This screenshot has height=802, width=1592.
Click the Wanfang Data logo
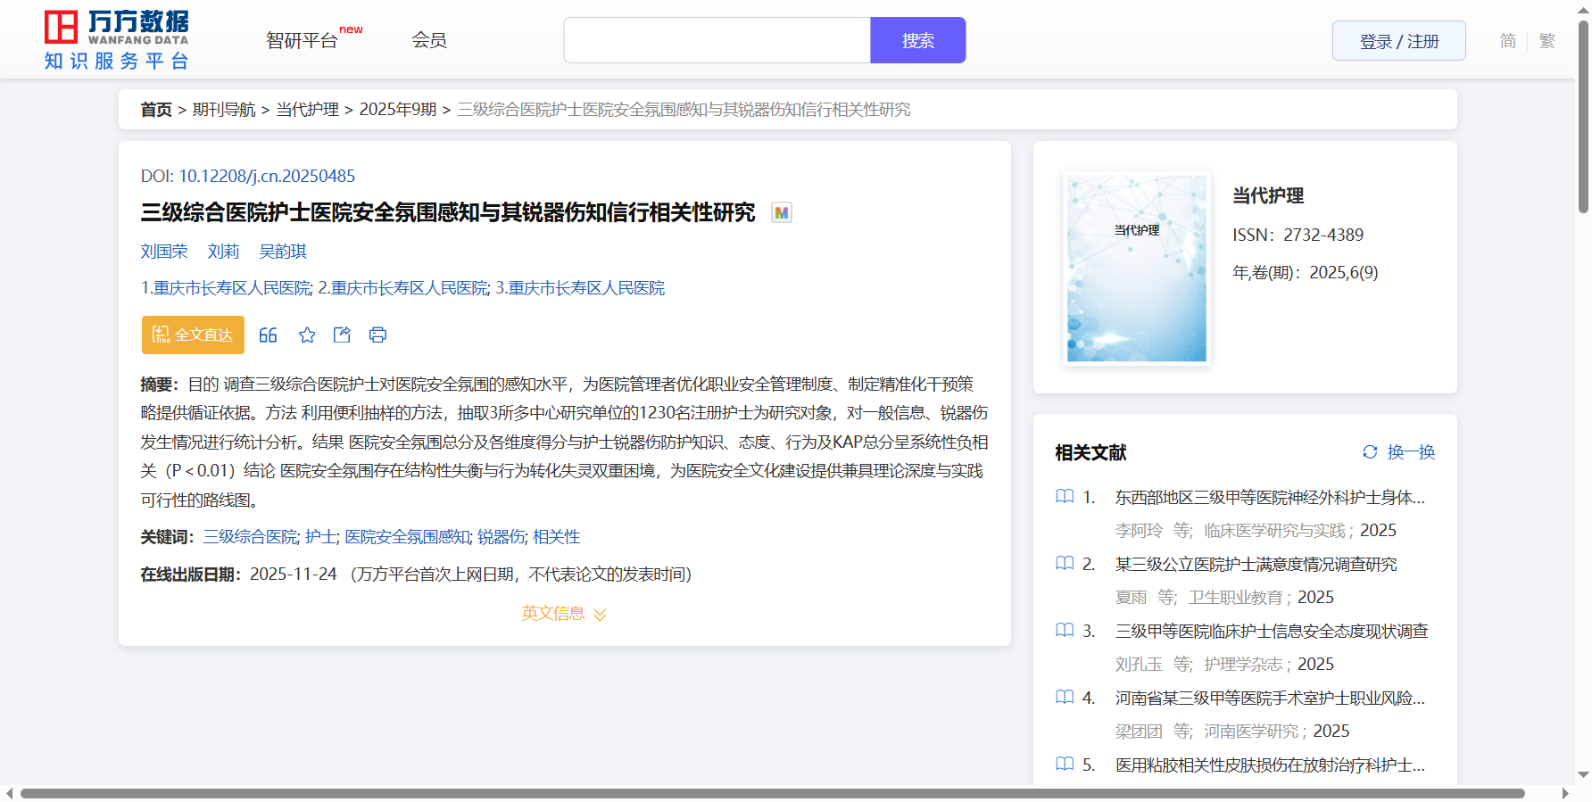point(117,40)
